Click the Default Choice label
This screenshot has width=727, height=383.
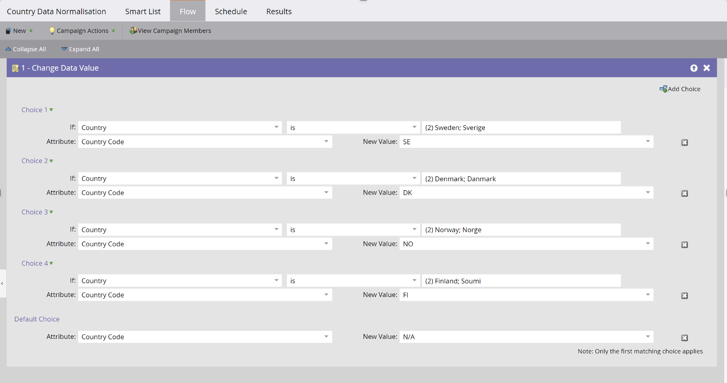pyautogui.click(x=37, y=319)
